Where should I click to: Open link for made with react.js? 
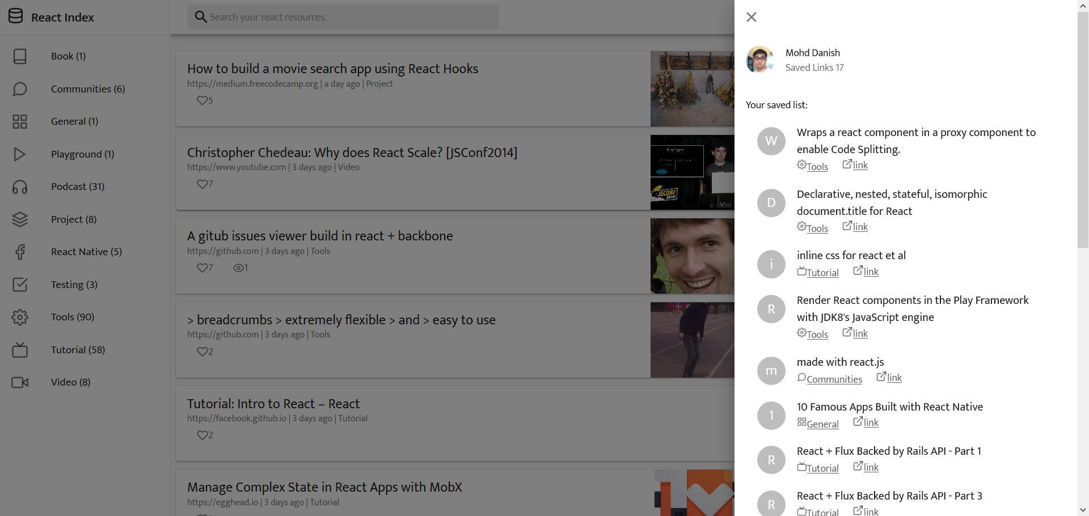coord(889,378)
